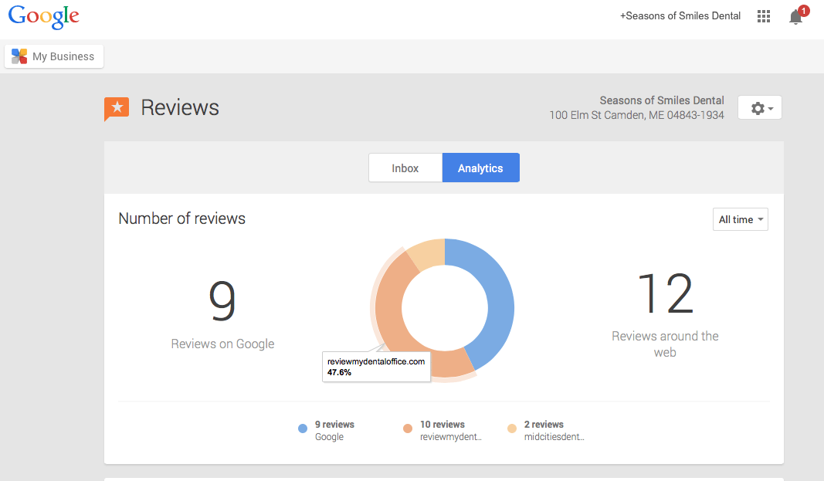Click the 12 Reviews around the web count
The height and width of the screenshot is (481, 824).
click(665, 294)
